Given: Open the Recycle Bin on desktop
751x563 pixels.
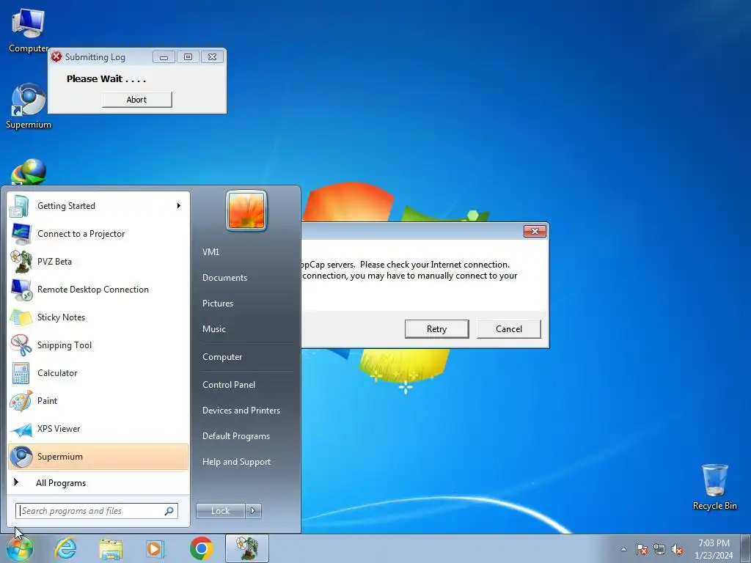Looking at the screenshot, I should (x=714, y=487).
